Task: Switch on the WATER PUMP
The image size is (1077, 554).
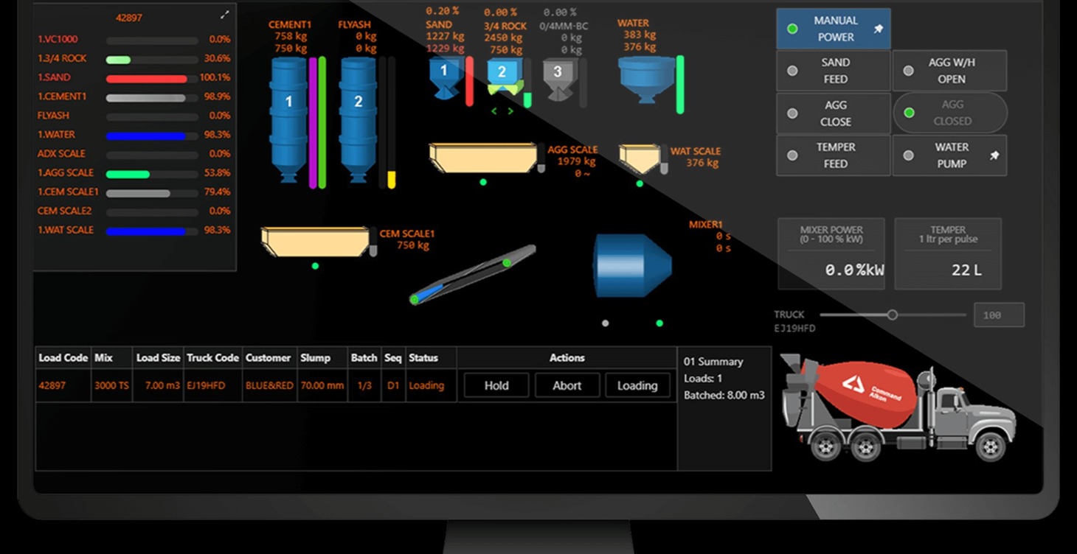Action: coord(949,155)
